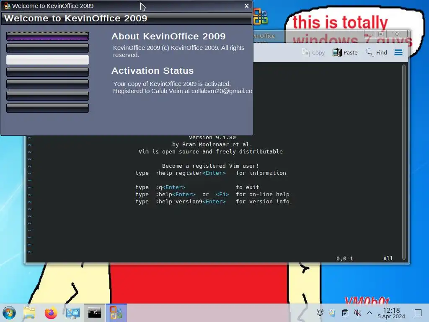The height and width of the screenshot is (322, 429).
Task: Click 'by Bram Moolenaar et al.' line
Action: pyautogui.click(x=212, y=145)
